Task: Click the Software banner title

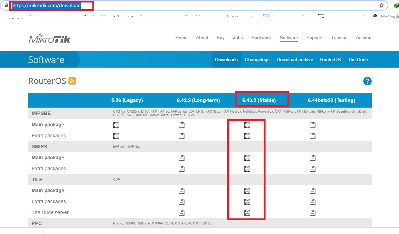Action: coord(46,59)
